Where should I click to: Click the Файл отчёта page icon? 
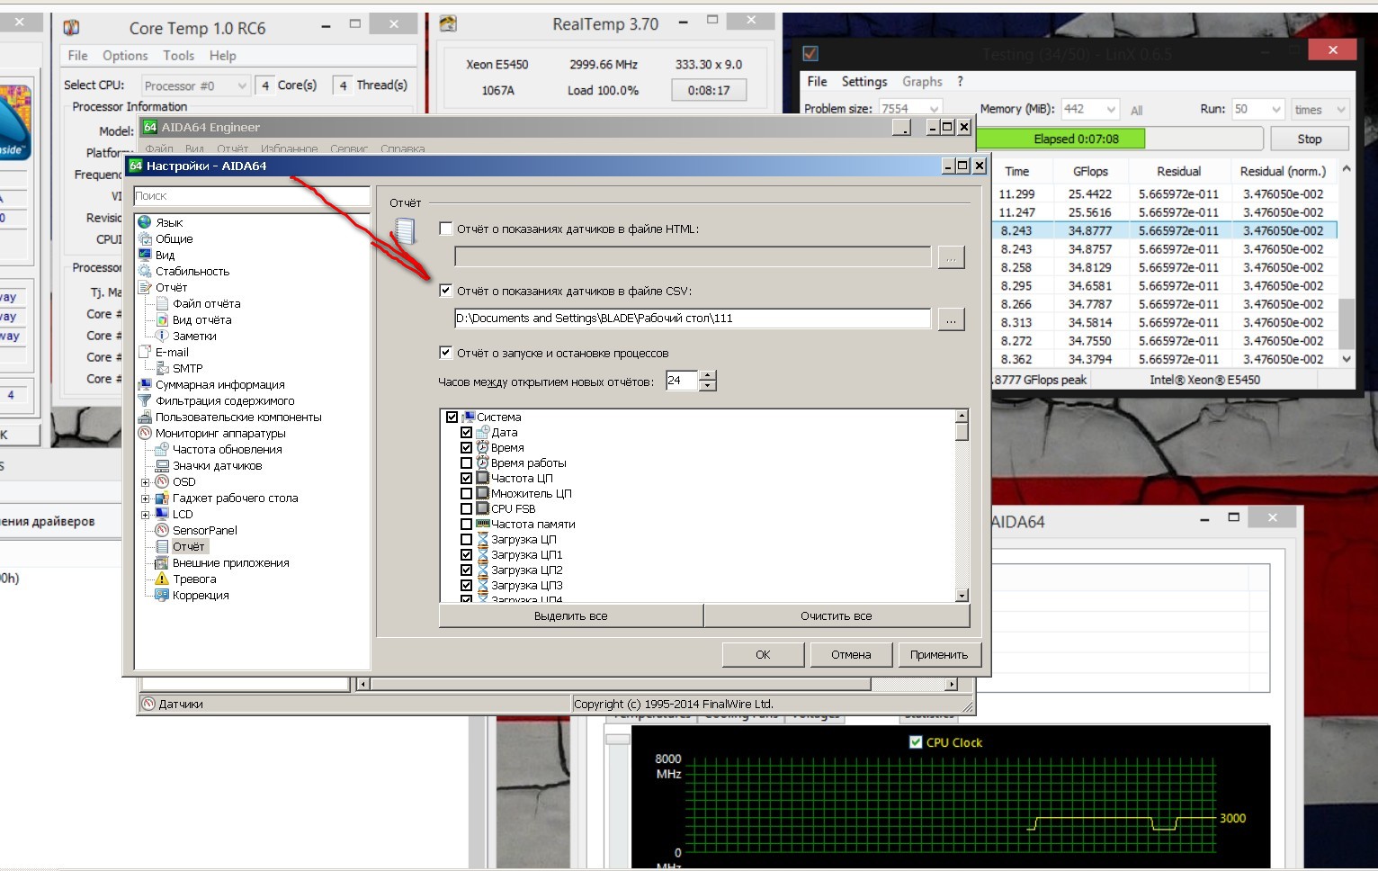163,303
